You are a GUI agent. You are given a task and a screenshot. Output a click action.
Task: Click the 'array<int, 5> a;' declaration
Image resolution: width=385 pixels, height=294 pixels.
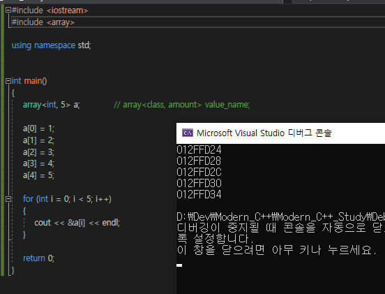coord(52,105)
